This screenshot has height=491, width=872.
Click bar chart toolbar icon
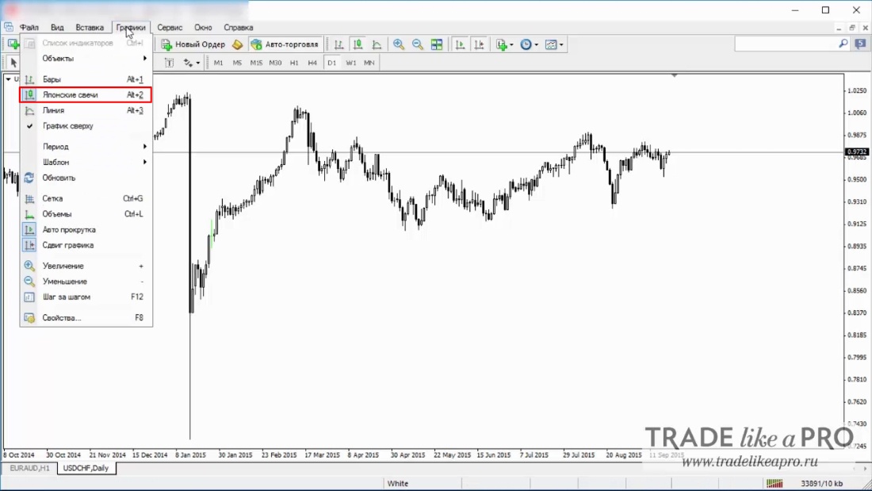tap(338, 44)
